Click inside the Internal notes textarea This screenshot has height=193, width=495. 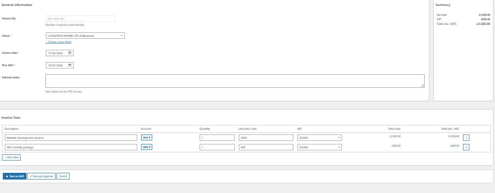[x=235, y=81]
